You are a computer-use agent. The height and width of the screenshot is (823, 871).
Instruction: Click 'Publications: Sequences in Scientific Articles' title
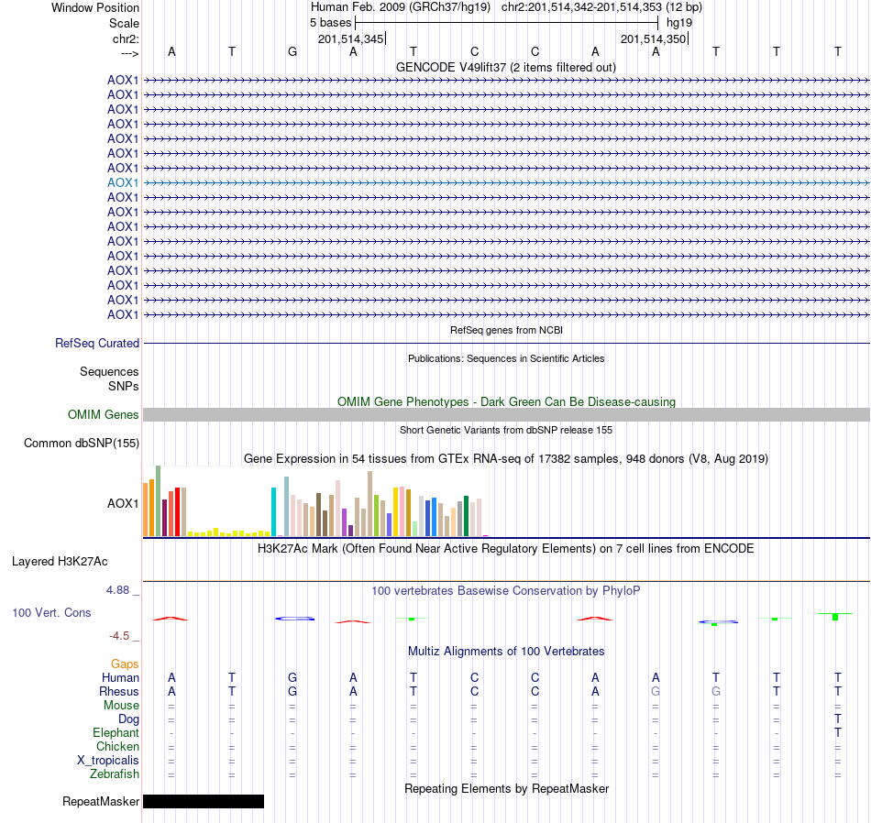[x=506, y=358]
